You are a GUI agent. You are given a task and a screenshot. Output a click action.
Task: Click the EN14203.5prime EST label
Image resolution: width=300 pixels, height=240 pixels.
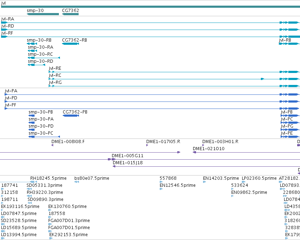221,178
